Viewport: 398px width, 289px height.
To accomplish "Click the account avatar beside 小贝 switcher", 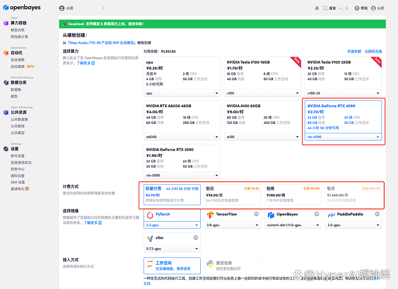I will coord(61,8).
